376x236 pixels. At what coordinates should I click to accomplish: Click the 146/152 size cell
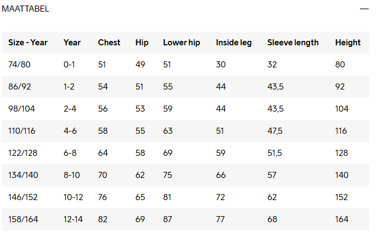click(23, 197)
